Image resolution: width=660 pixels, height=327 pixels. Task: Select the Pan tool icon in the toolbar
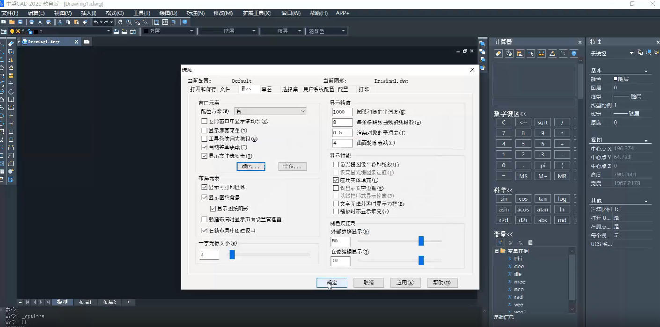121,21
